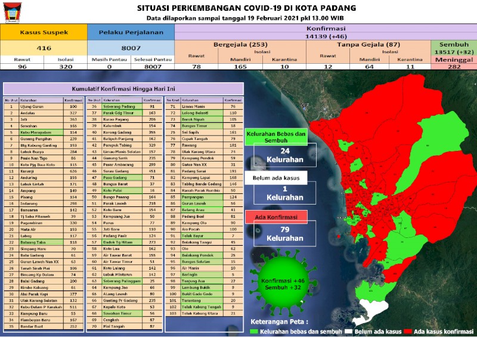
Task: Click Surau Gadang's confirmation count '451'
Action: [152, 171]
